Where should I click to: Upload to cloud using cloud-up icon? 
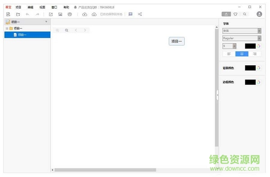coord(85,14)
